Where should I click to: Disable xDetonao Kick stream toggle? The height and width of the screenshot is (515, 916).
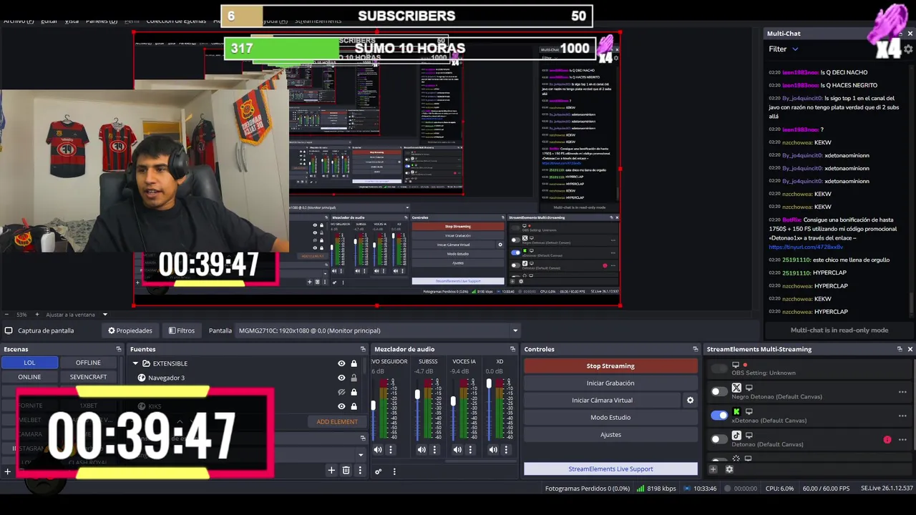[x=718, y=415]
